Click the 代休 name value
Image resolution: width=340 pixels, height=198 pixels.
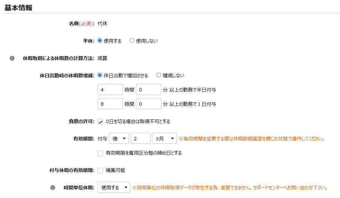pos(102,24)
